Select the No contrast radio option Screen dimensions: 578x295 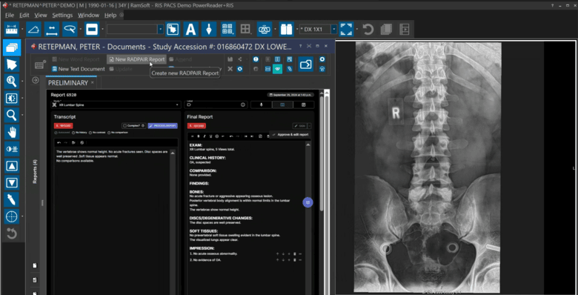pyautogui.click(x=90, y=133)
